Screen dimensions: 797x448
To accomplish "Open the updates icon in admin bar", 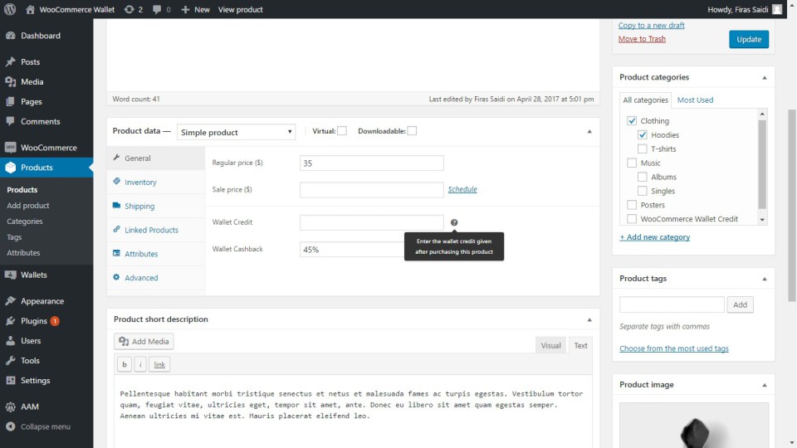I will click(129, 9).
